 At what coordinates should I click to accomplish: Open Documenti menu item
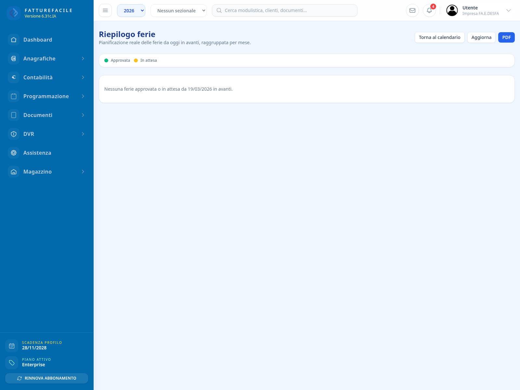[47, 115]
